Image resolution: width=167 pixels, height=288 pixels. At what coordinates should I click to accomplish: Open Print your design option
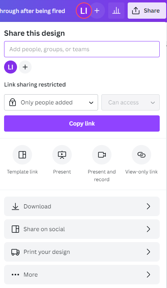(82, 252)
